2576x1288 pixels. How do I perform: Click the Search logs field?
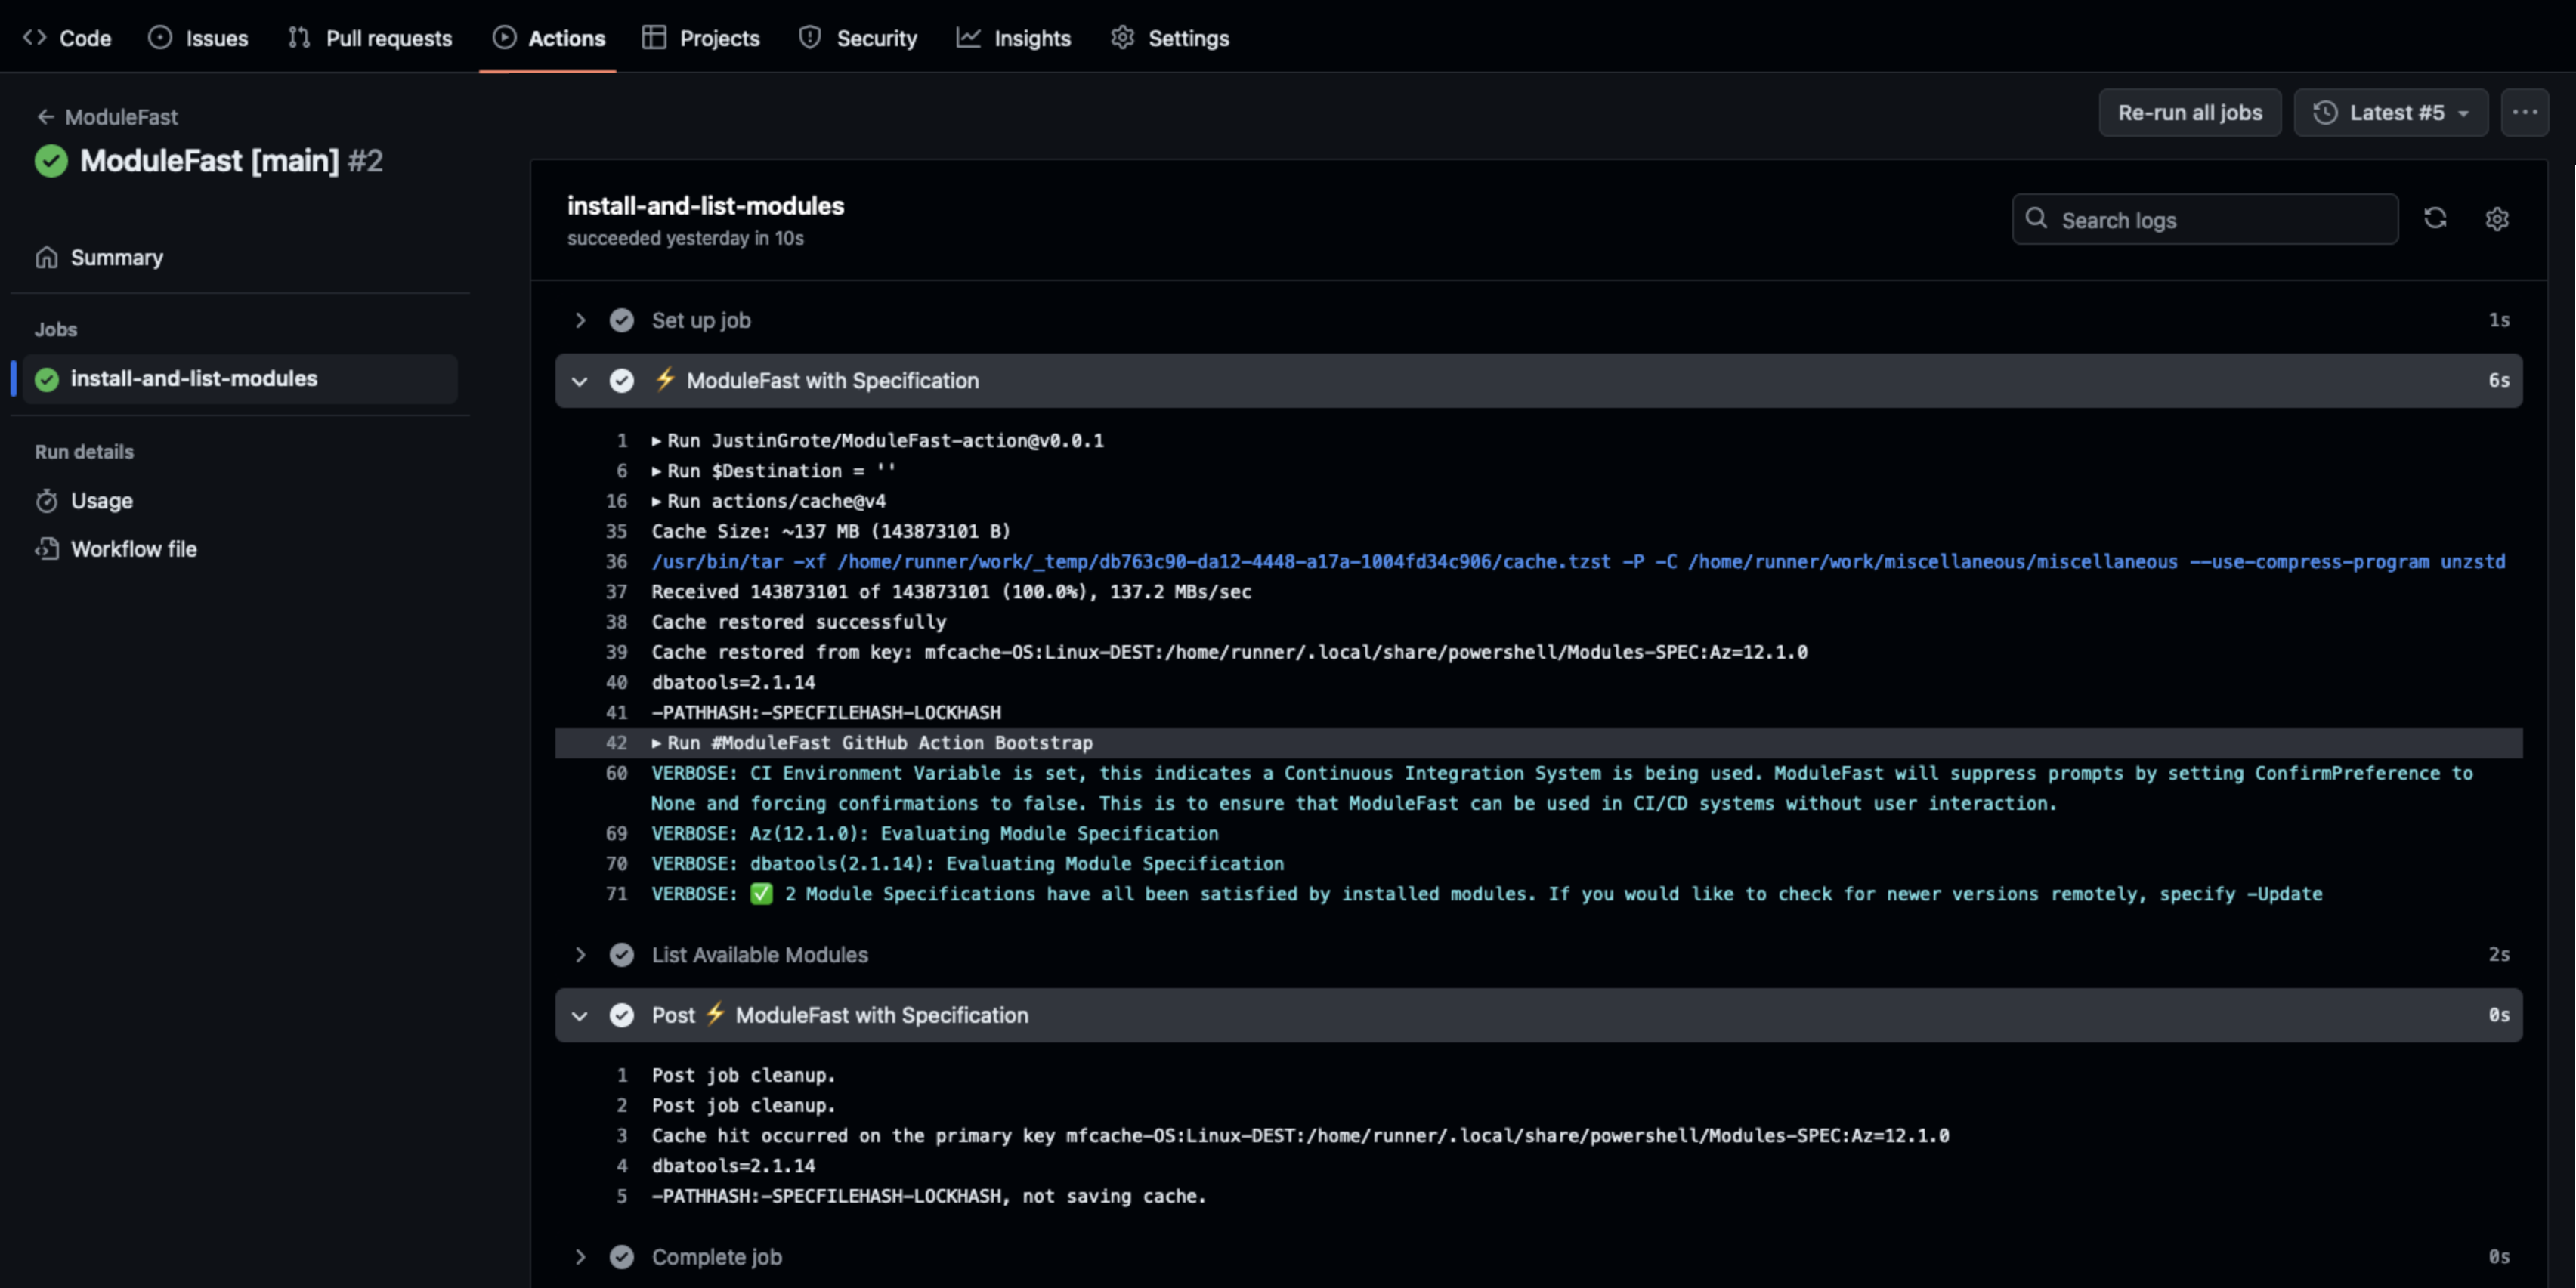pyautogui.click(x=2205, y=219)
